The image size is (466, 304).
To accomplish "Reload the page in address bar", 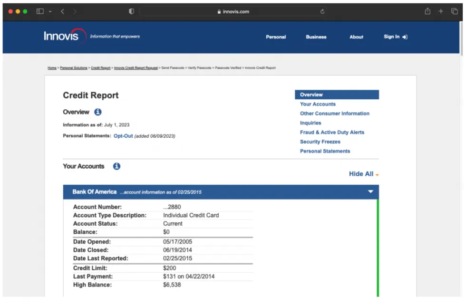I will (322, 12).
